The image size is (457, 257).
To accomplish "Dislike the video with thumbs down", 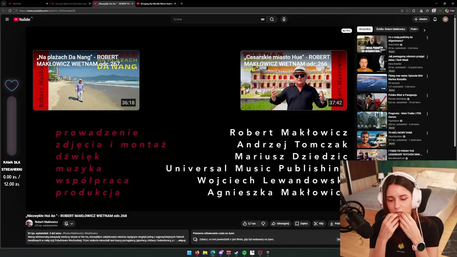I will pyautogui.click(x=263, y=223).
